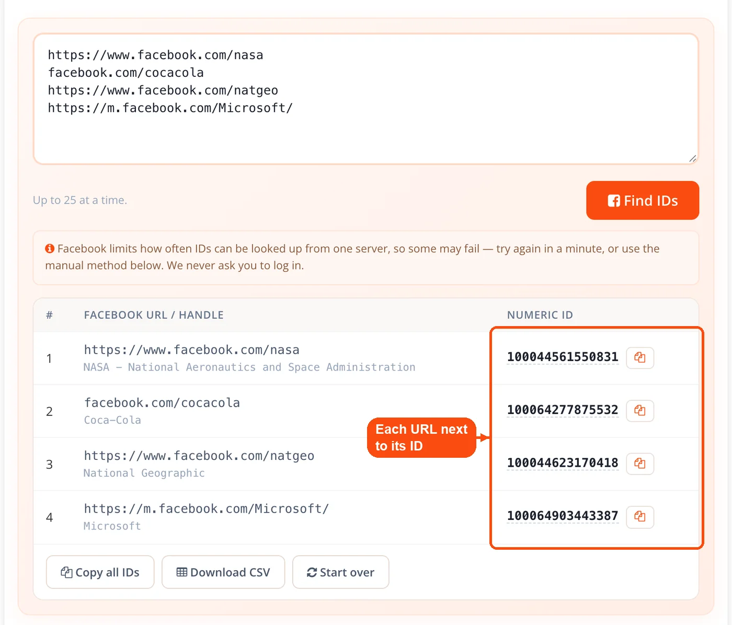The height and width of the screenshot is (625, 732).
Task: Click the facebook.com/cocacola result row URL
Action: 162,403
